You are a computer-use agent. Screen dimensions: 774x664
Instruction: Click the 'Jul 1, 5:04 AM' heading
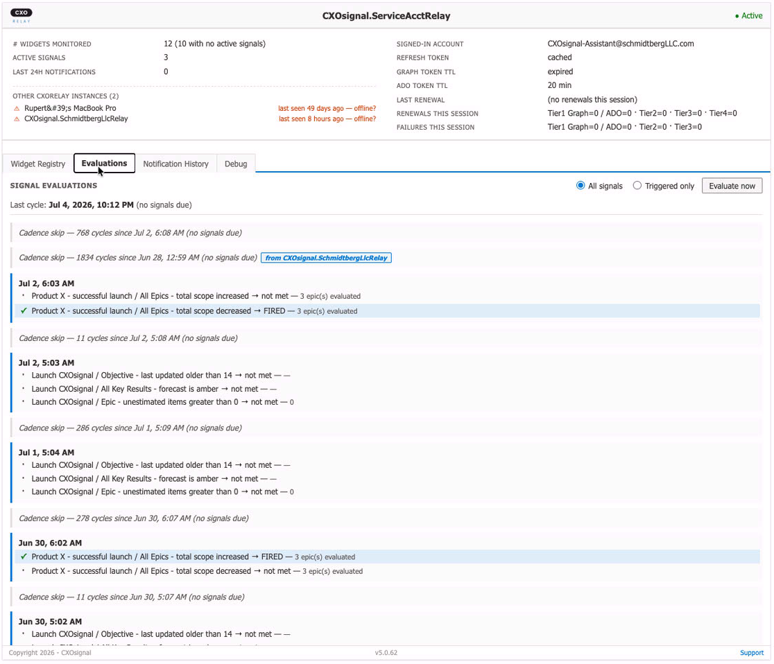pyautogui.click(x=46, y=453)
